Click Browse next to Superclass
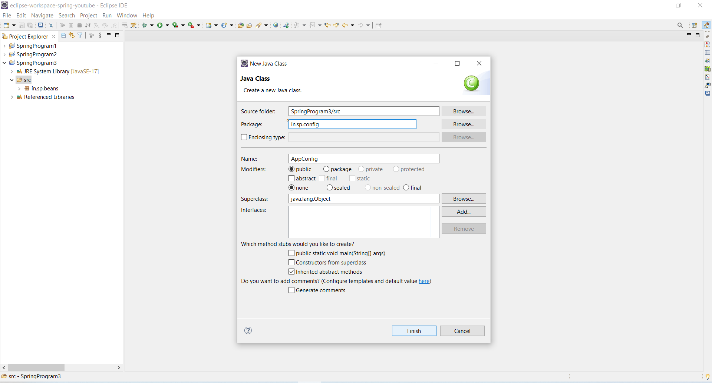The height and width of the screenshot is (383, 712). 464,199
